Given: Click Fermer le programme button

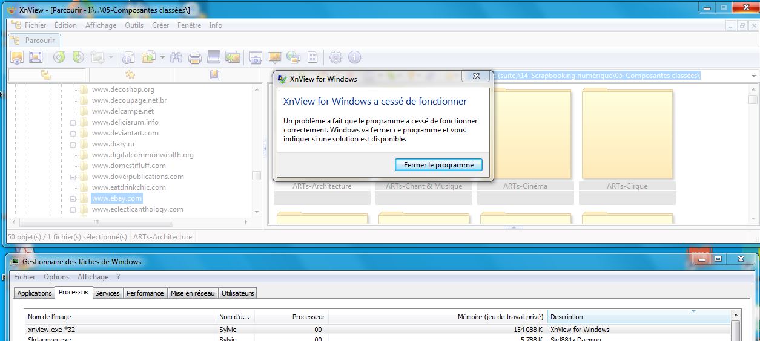Looking at the screenshot, I should (438, 165).
